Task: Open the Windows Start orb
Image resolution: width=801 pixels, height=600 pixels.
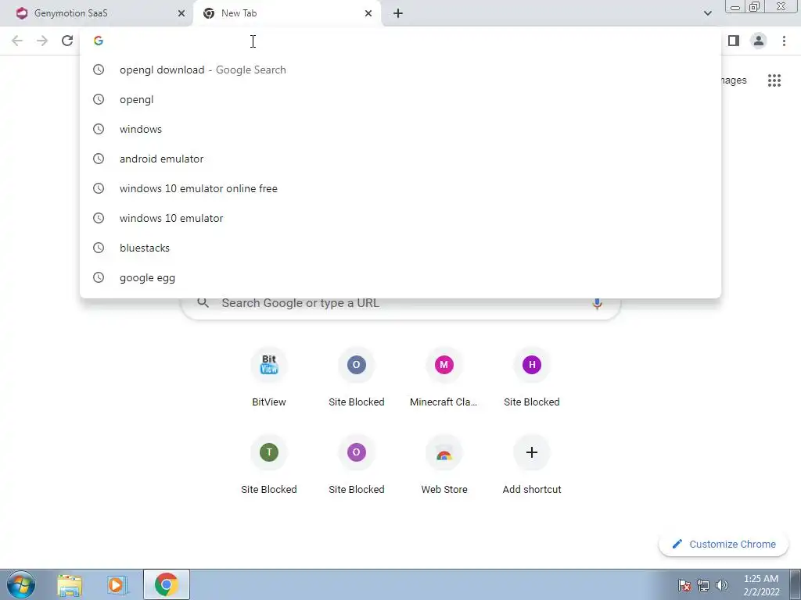Action: click(x=21, y=584)
